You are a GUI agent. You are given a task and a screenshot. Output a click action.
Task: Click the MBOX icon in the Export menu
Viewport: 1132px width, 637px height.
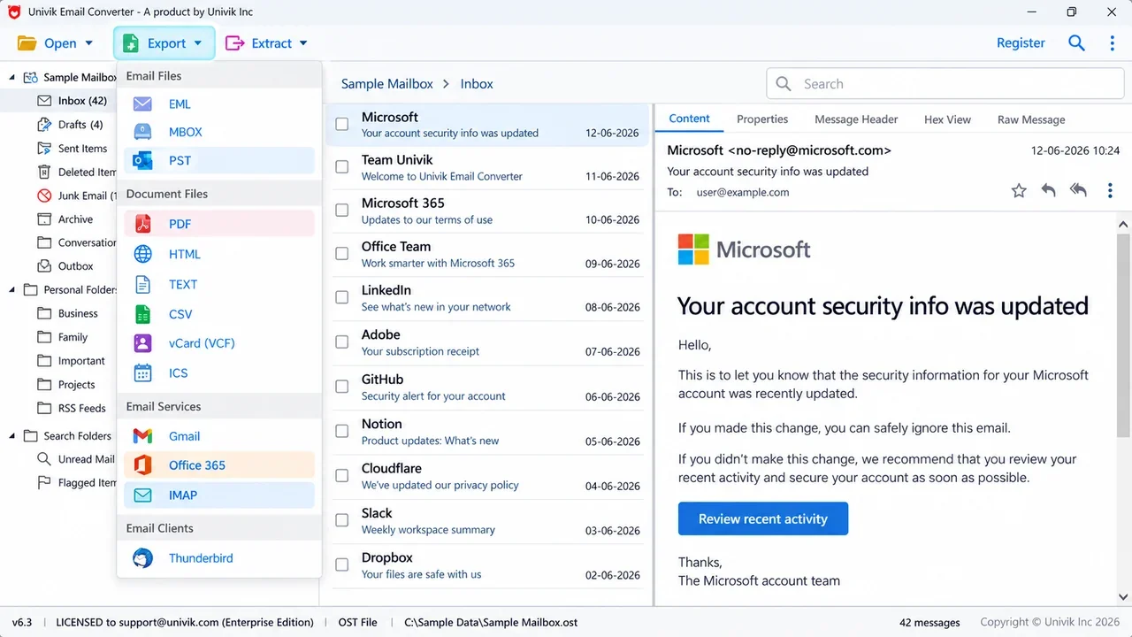pyautogui.click(x=142, y=132)
